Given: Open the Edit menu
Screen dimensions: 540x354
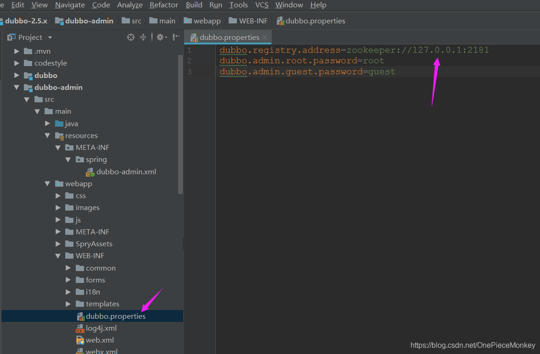Looking at the screenshot, I should tap(18, 5).
